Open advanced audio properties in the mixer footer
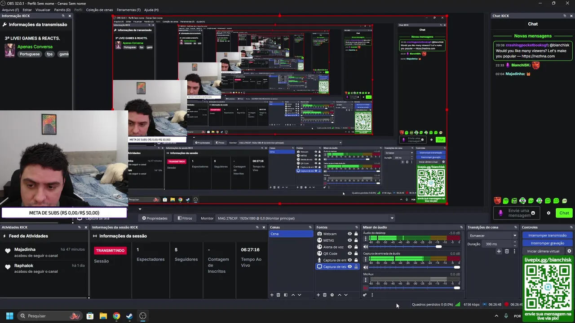 coord(365,295)
